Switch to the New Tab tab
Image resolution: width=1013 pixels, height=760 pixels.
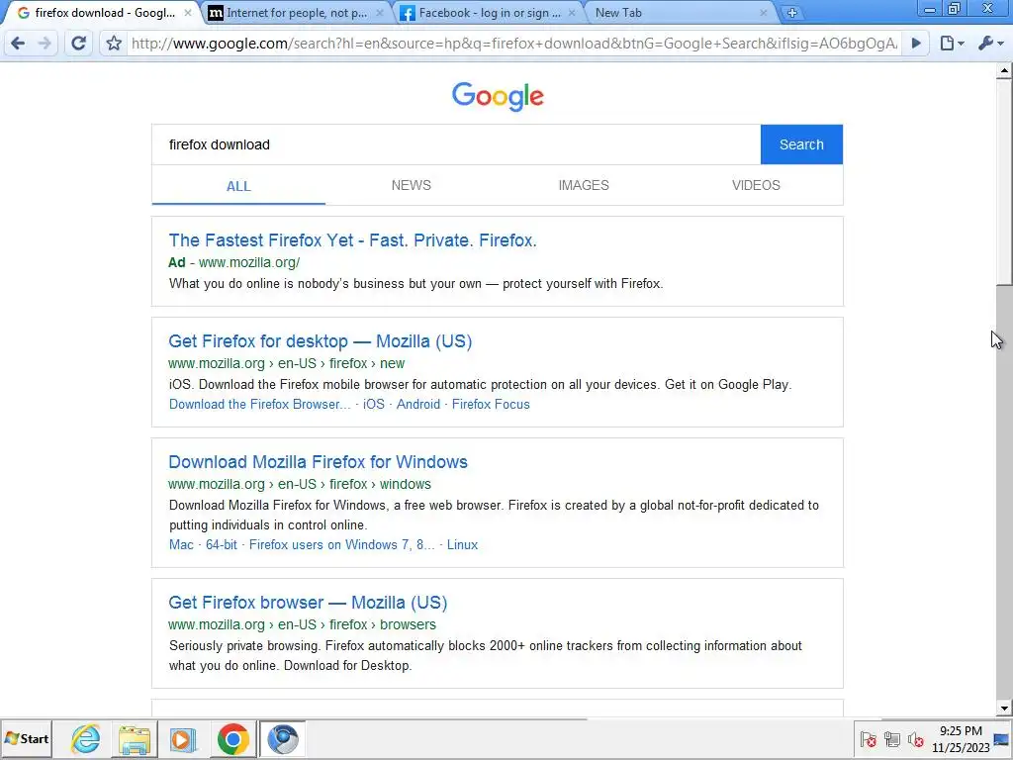(679, 13)
